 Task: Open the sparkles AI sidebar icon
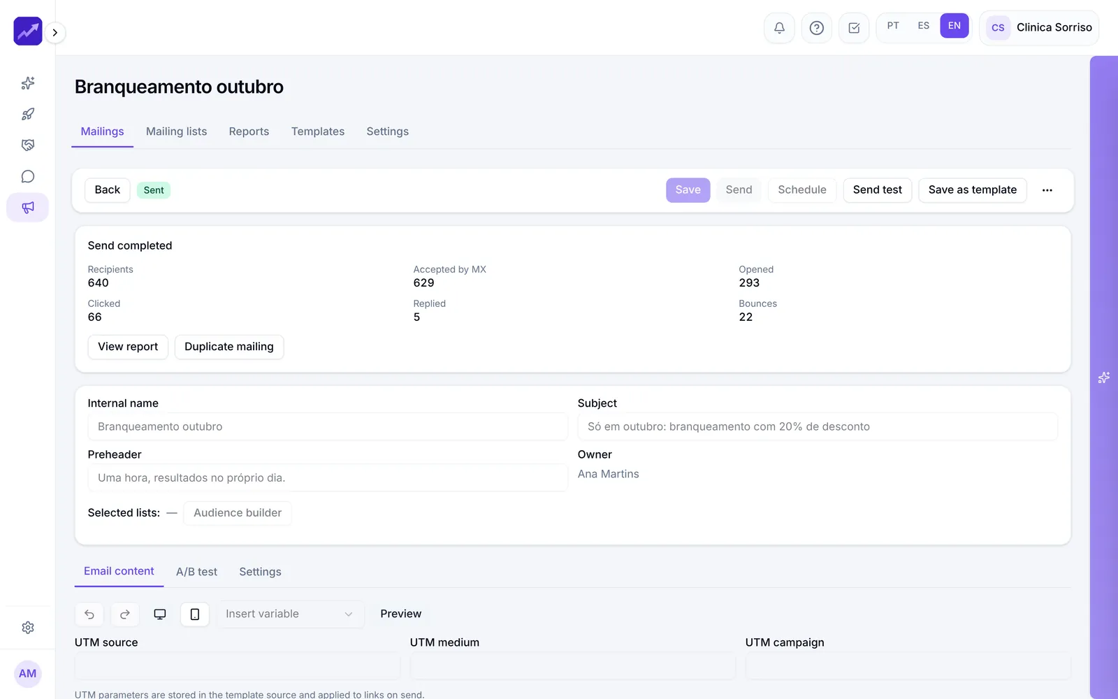click(x=28, y=83)
